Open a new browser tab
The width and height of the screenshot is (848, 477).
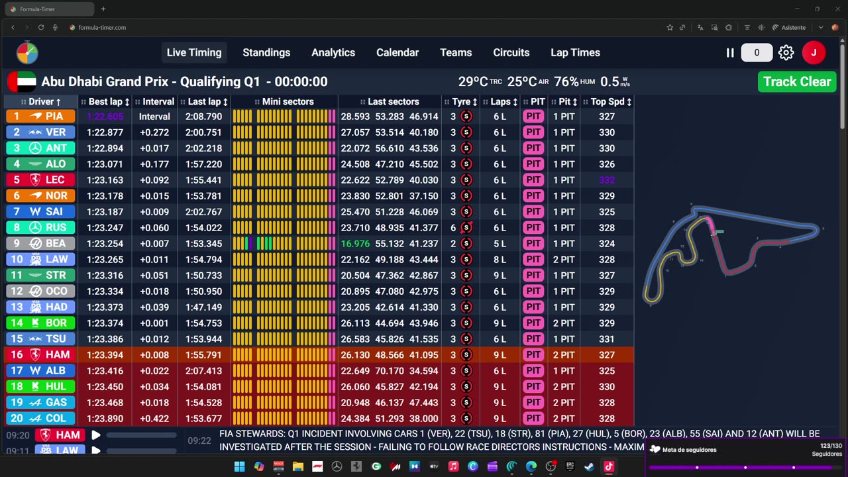(103, 9)
